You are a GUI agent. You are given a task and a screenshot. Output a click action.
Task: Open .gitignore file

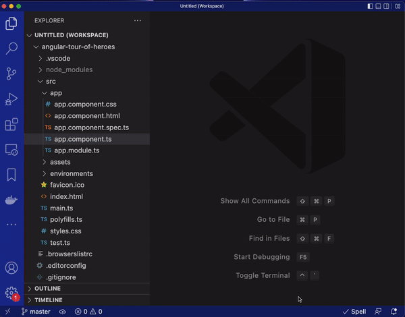point(87,277)
